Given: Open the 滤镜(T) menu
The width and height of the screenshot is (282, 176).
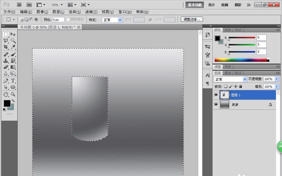Looking at the screenshot, I should (x=91, y=12).
